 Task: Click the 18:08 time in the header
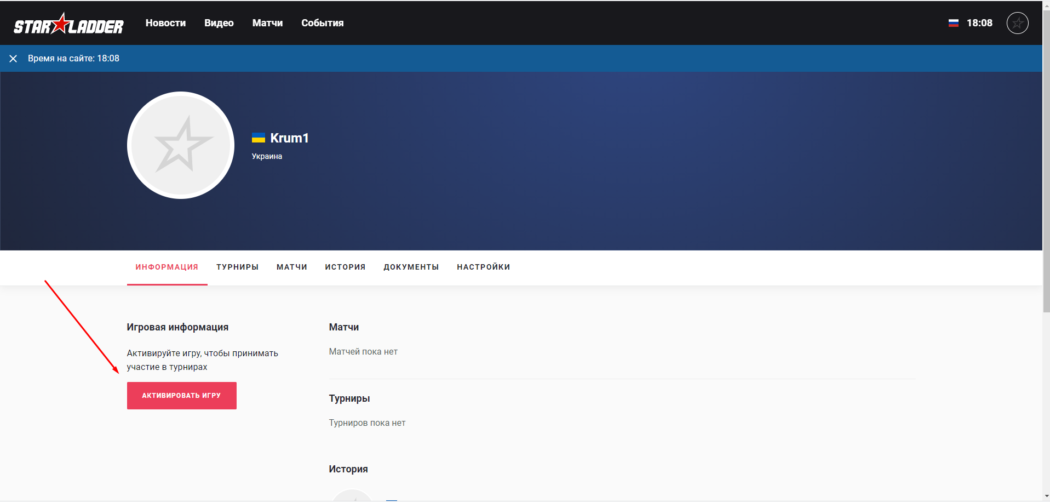click(979, 23)
